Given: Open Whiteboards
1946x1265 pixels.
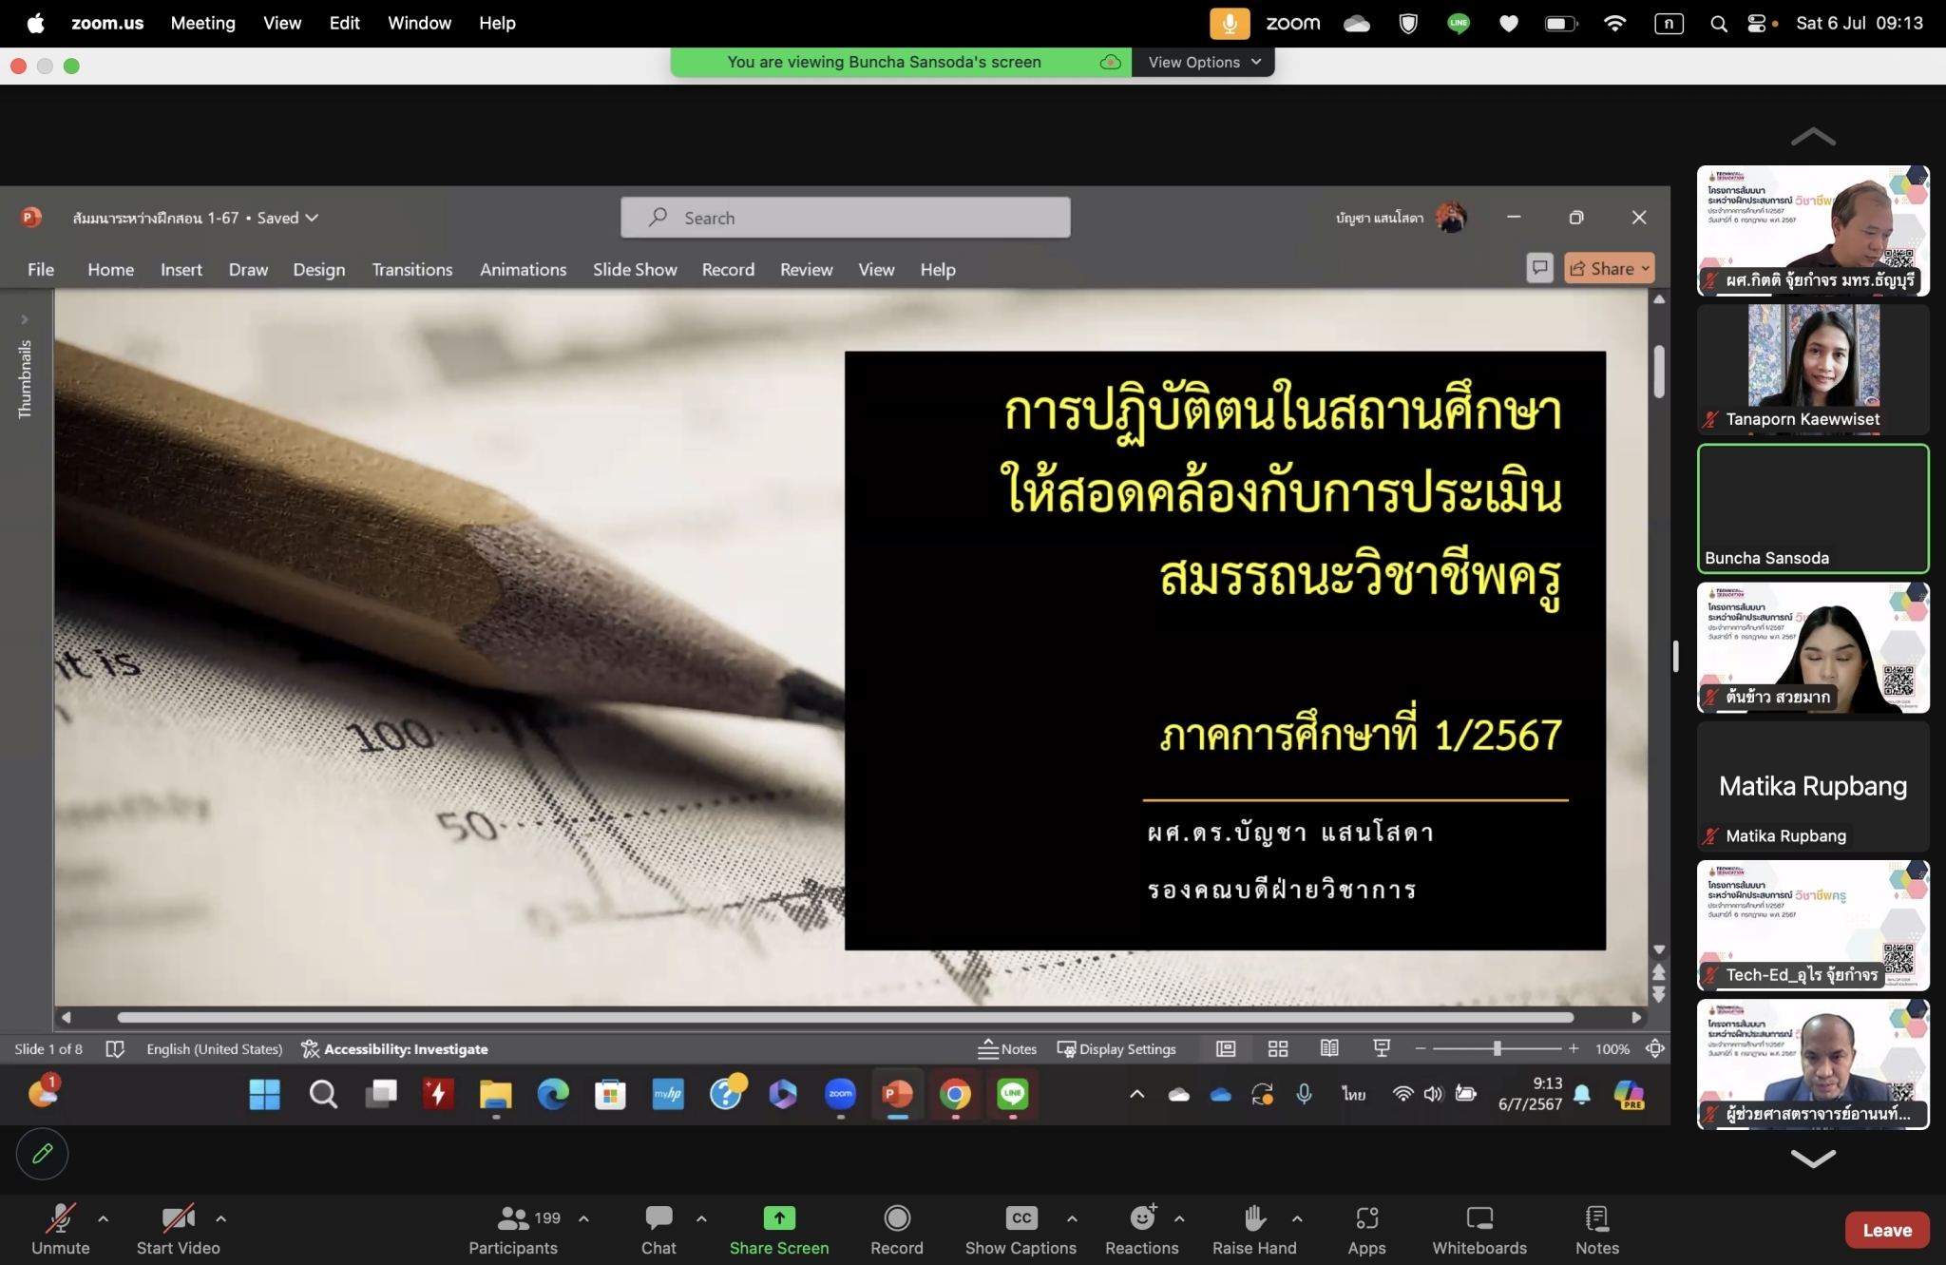Looking at the screenshot, I should click(1479, 1230).
